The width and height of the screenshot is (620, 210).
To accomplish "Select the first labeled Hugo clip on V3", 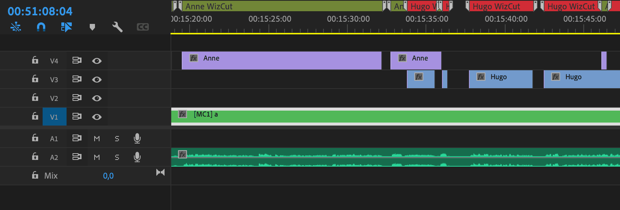I will [x=501, y=79].
